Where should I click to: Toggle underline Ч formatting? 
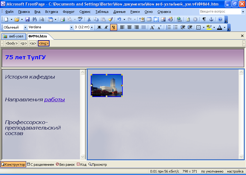pyautogui.click(x=113, y=27)
